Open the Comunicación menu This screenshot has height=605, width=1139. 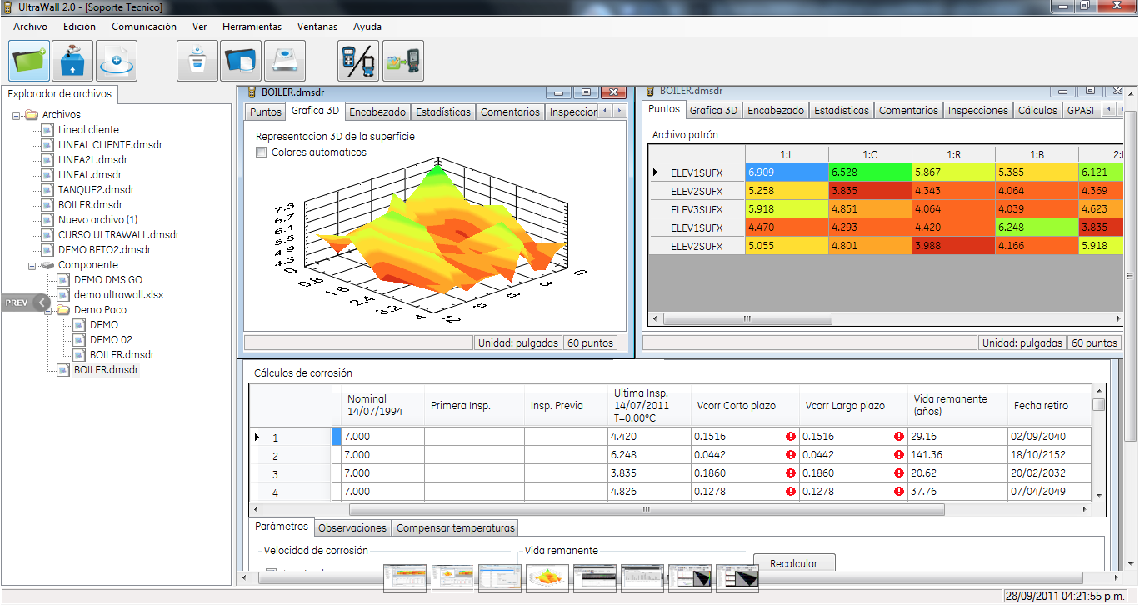click(x=144, y=27)
